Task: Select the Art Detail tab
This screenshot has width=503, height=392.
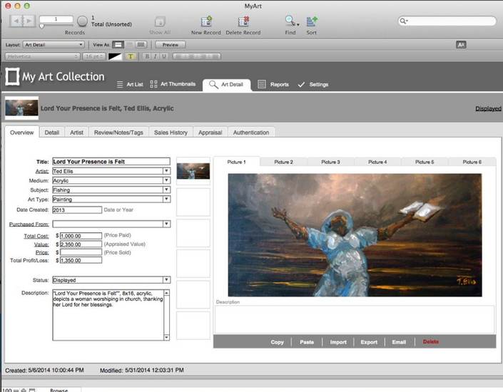Action: tap(226, 85)
